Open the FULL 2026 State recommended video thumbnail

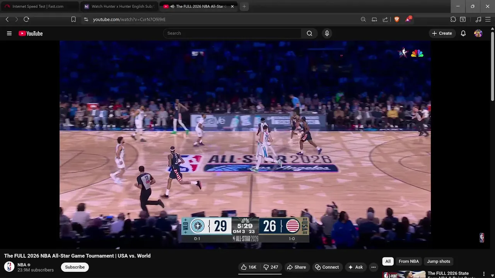click(x=404, y=274)
